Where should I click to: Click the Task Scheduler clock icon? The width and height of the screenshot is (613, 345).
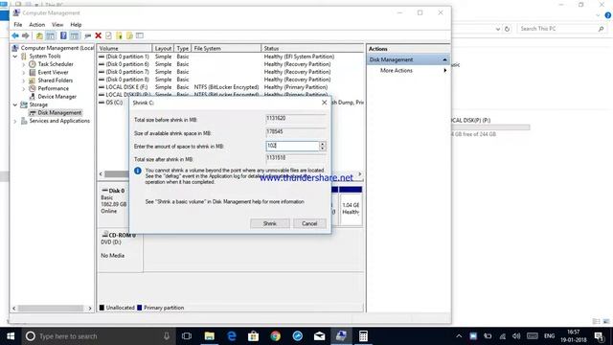pos(33,64)
